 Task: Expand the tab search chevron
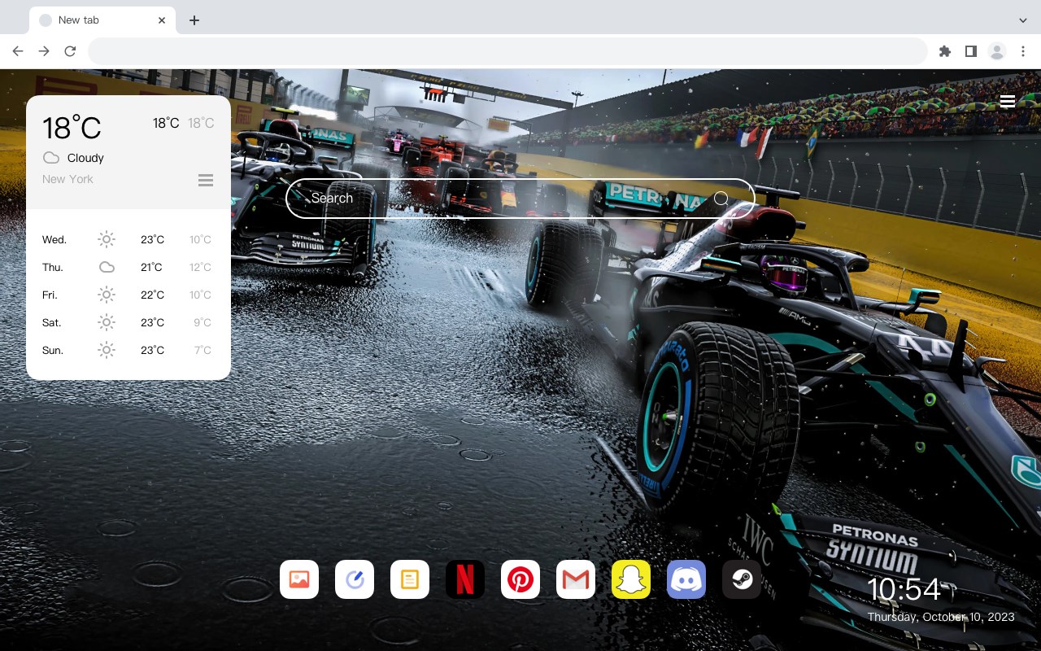[1023, 20]
